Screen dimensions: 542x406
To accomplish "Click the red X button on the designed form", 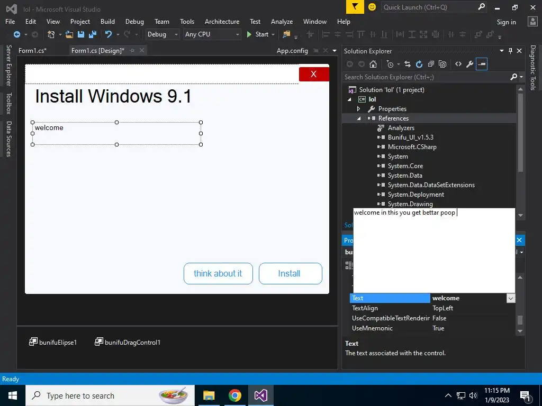I will click(x=314, y=74).
